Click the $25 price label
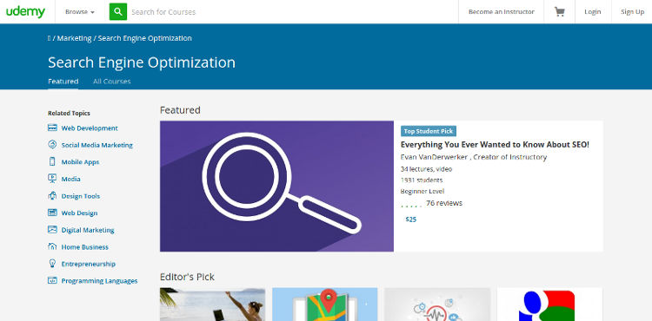Viewport: 652px width, 321px height. (x=411, y=219)
